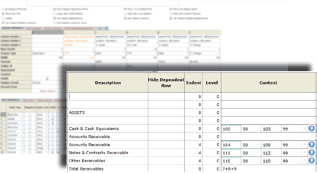Enable Leave Zero Cell(s) Blank checkbox
The image size is (317, 173).
54,14
